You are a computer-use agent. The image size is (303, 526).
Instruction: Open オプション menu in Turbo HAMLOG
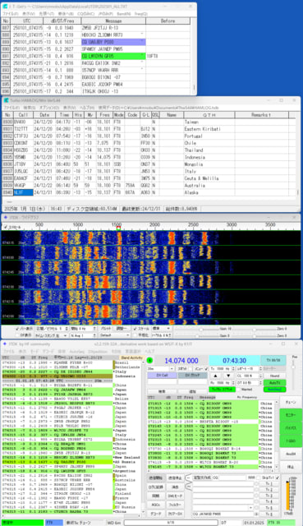point(49,108)
